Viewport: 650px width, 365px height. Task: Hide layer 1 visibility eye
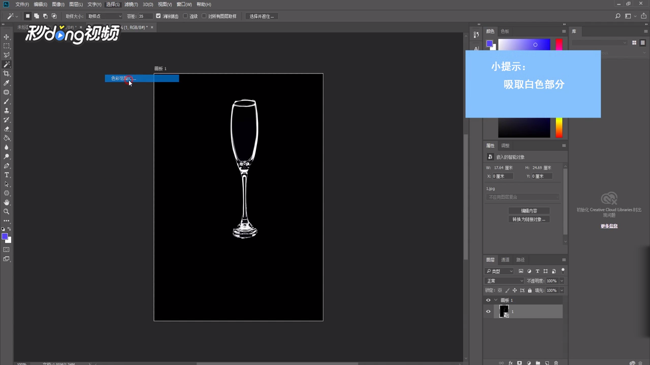click(x=489, y=312)
